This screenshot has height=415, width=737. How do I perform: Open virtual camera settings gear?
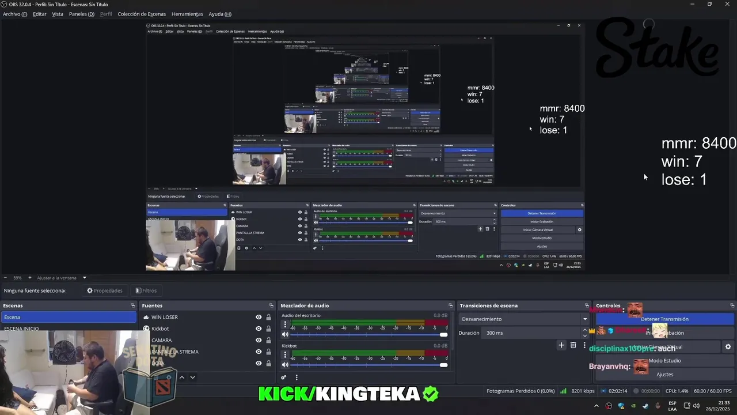728,346
